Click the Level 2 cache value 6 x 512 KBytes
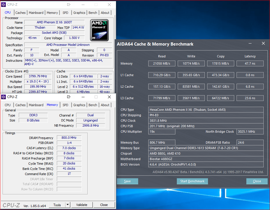This screenshot has width=270, height=210. [x=83, y=87]
